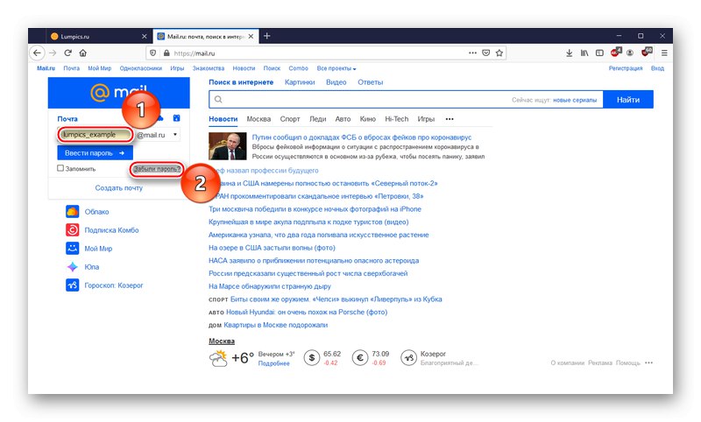Click the Подробнее weather link
701x422 pixels.
[273, 363]
